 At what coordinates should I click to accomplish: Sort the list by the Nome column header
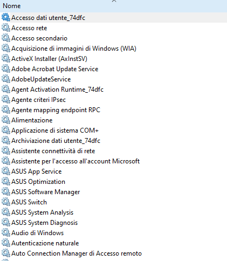[x=12, y=6]
